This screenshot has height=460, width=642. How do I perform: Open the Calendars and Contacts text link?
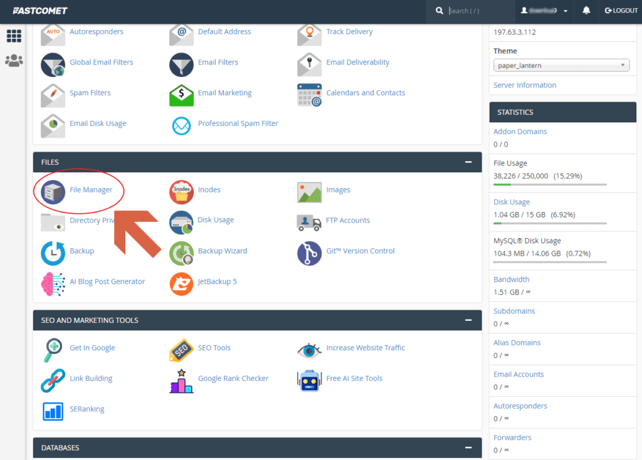click(366, 93)
